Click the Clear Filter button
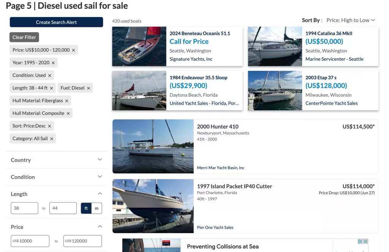 point(24,37)
